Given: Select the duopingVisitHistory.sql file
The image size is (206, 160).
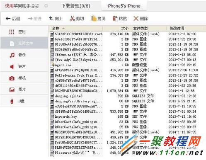Looking at the screenshot, I should tap(78, 101).
